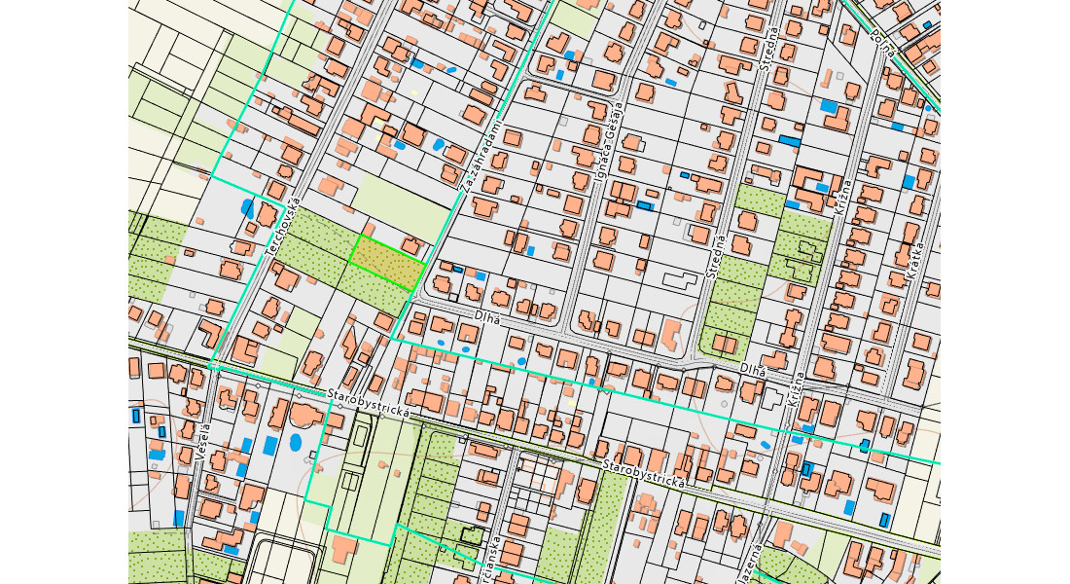Click the Dlhá label beside Krížna intersection

coord(753,371)
